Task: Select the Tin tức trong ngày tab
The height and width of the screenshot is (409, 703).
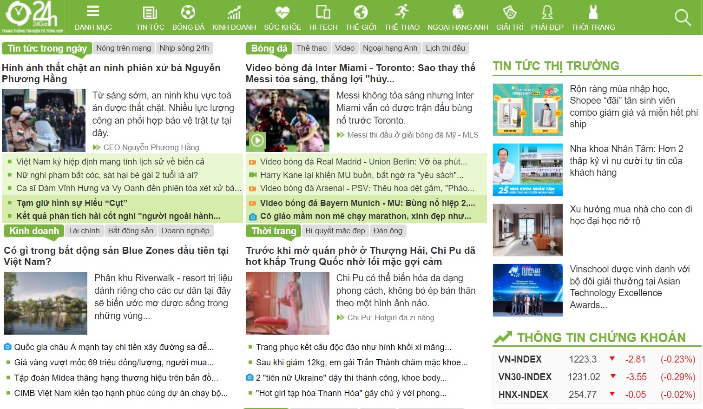Action: pyautogui.click(x=47, y=48)
